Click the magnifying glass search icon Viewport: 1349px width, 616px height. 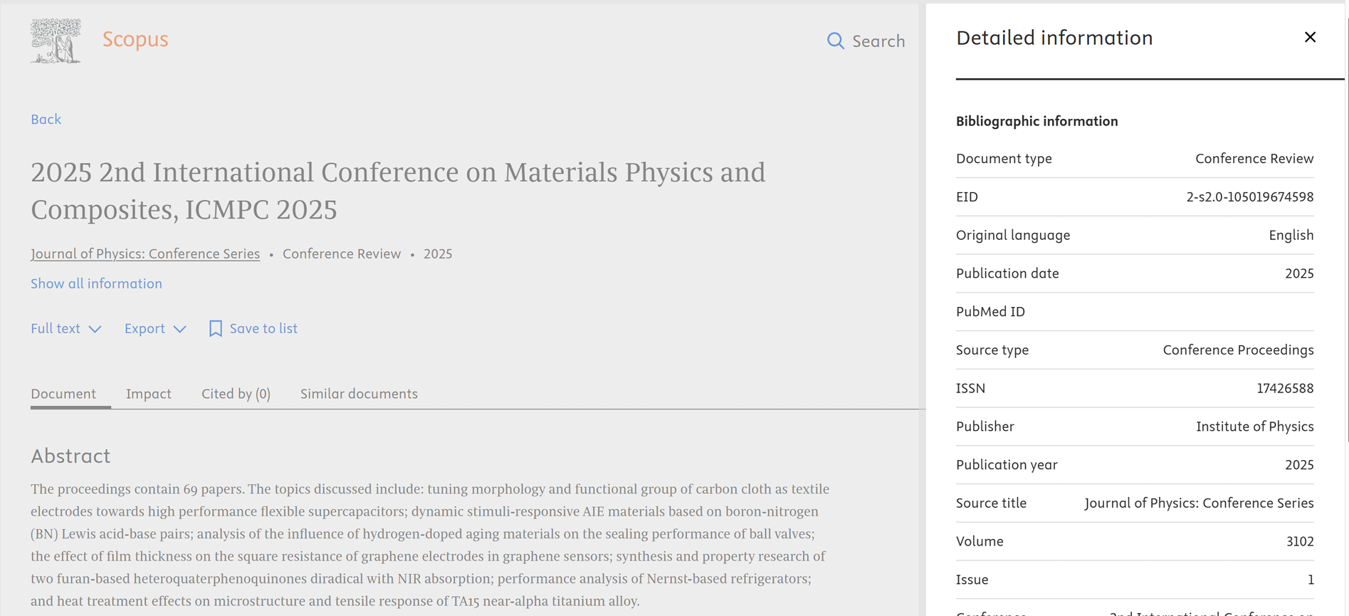[835, 41]
